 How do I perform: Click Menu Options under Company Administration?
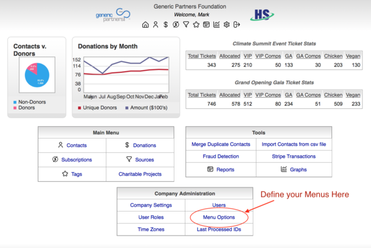coord(220,218)
